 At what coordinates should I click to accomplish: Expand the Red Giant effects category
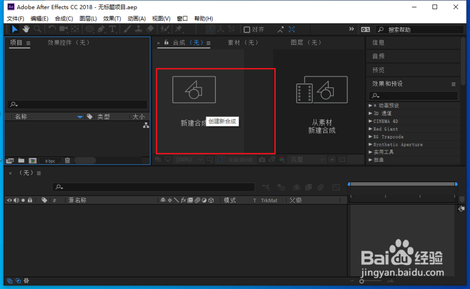point(370,129)
